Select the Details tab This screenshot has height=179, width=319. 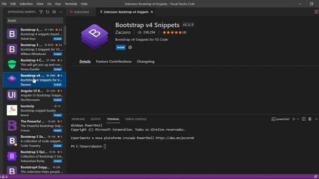pos(85,62)
